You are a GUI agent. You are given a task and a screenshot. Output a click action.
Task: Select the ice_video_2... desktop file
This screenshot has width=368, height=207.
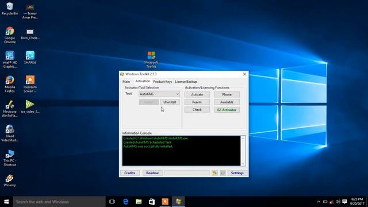click(x=30, y=107)
